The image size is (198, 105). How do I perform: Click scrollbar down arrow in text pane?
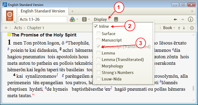tap(193, 100)
